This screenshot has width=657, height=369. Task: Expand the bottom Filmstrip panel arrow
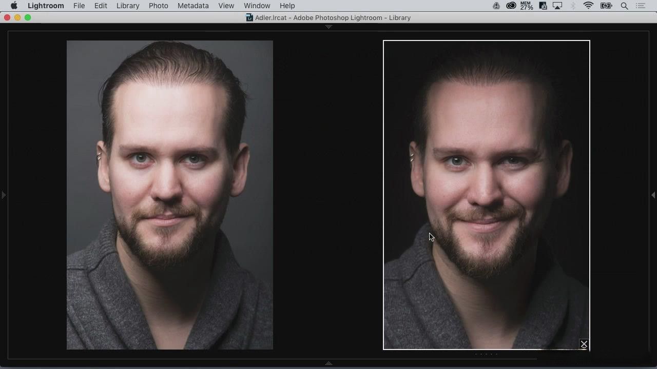click(x=328, y=363)
